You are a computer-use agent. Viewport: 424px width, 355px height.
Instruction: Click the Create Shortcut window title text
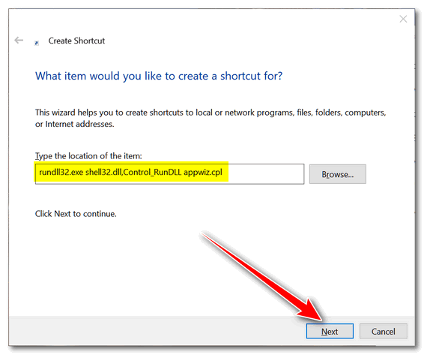click(x=76, y=41)
